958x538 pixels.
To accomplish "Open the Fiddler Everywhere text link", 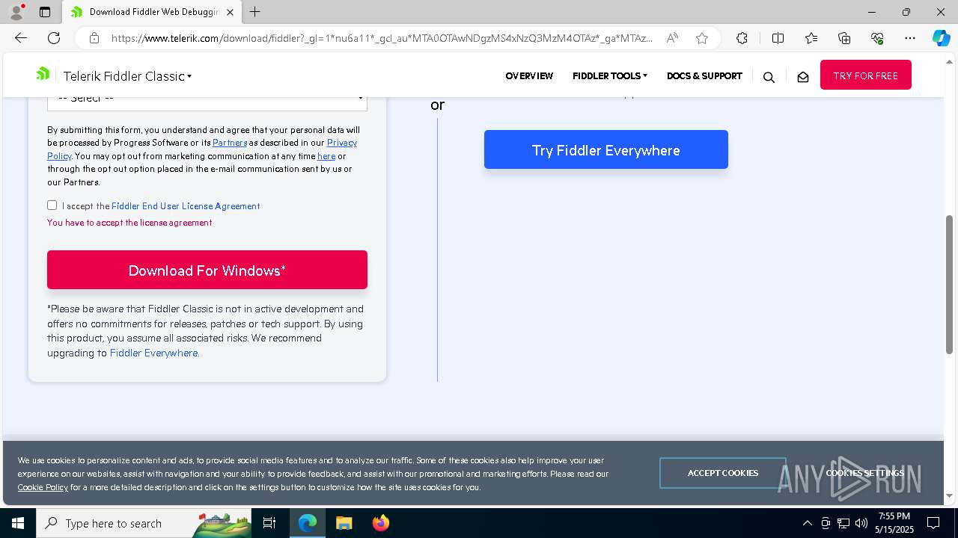I will [153, 353].
